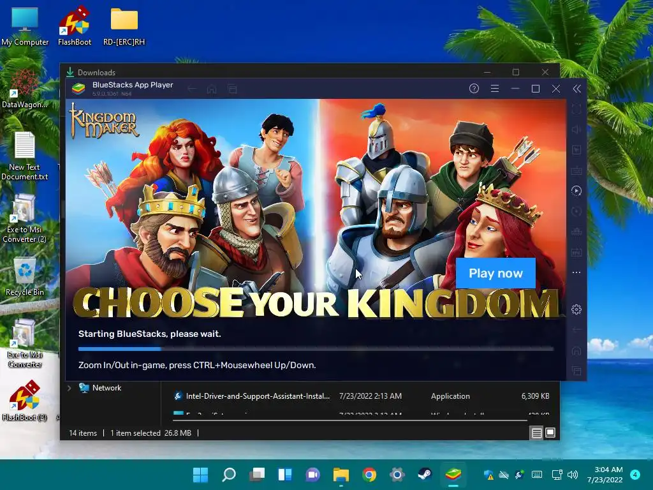This screenshot has width=653, height=490.
Task: Select Exe to Msi Converter (2) shortcut
Action: click(x=25, y=218)
